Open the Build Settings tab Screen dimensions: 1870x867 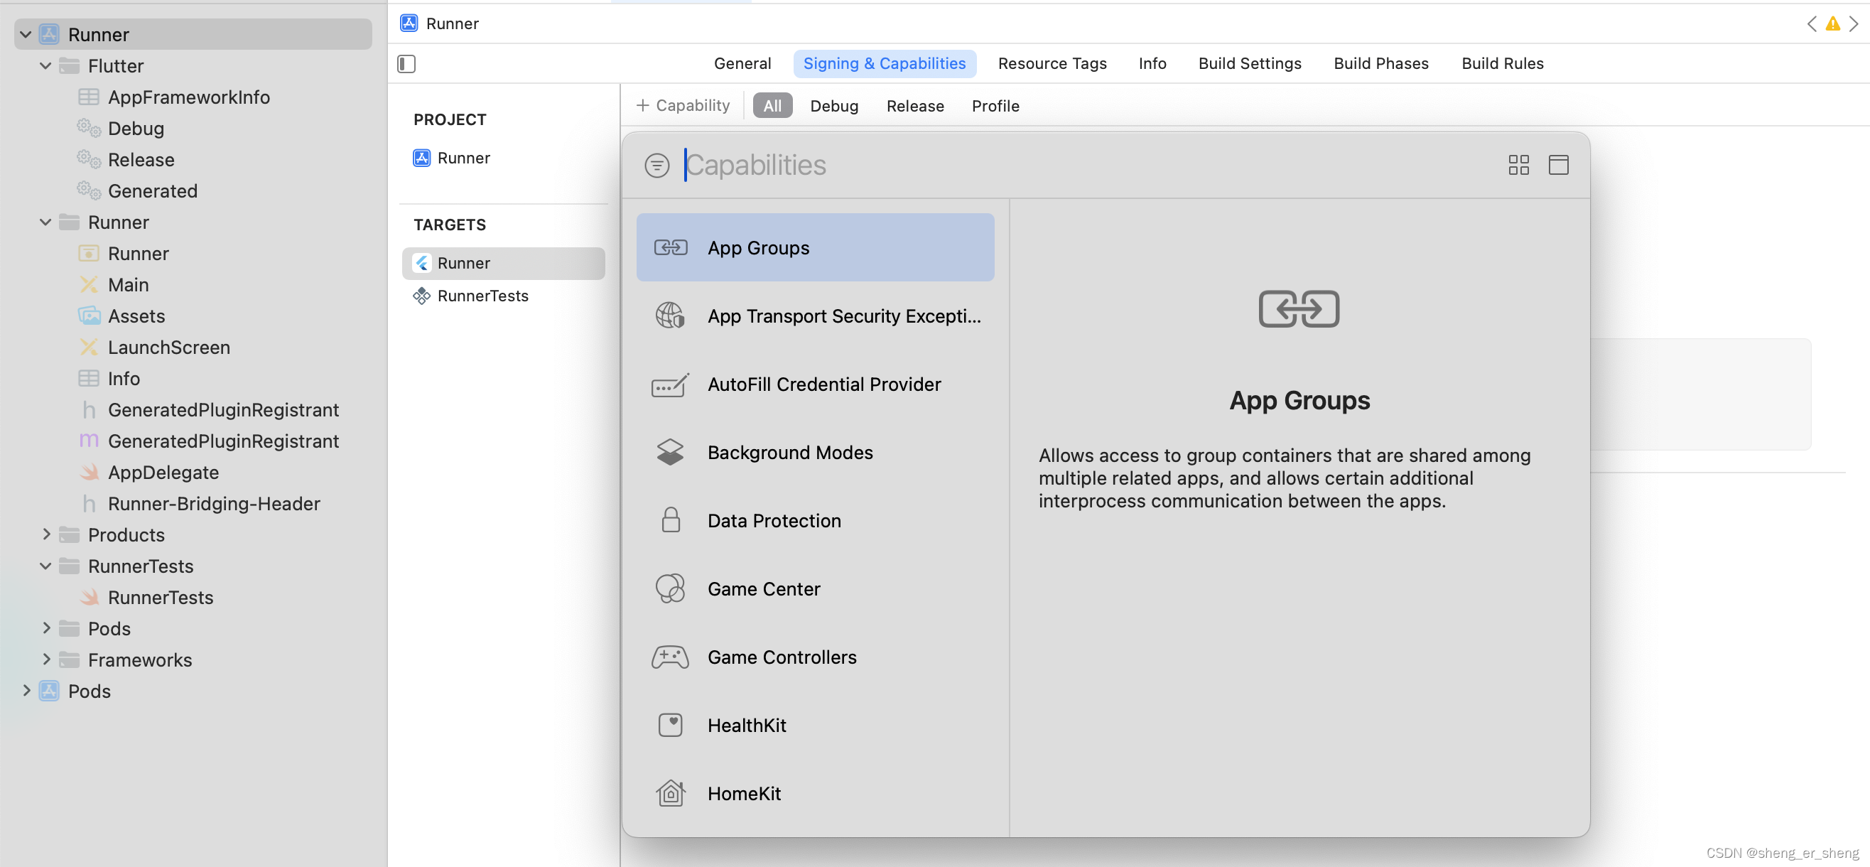coord(1249,64)
